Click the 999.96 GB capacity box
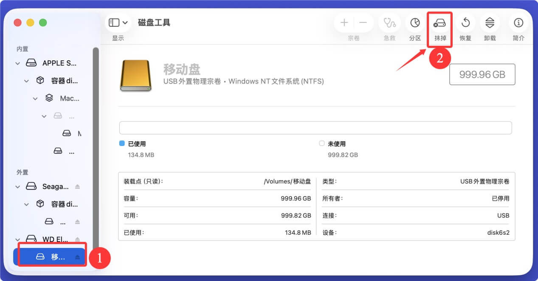 click(x=482, y=74)
